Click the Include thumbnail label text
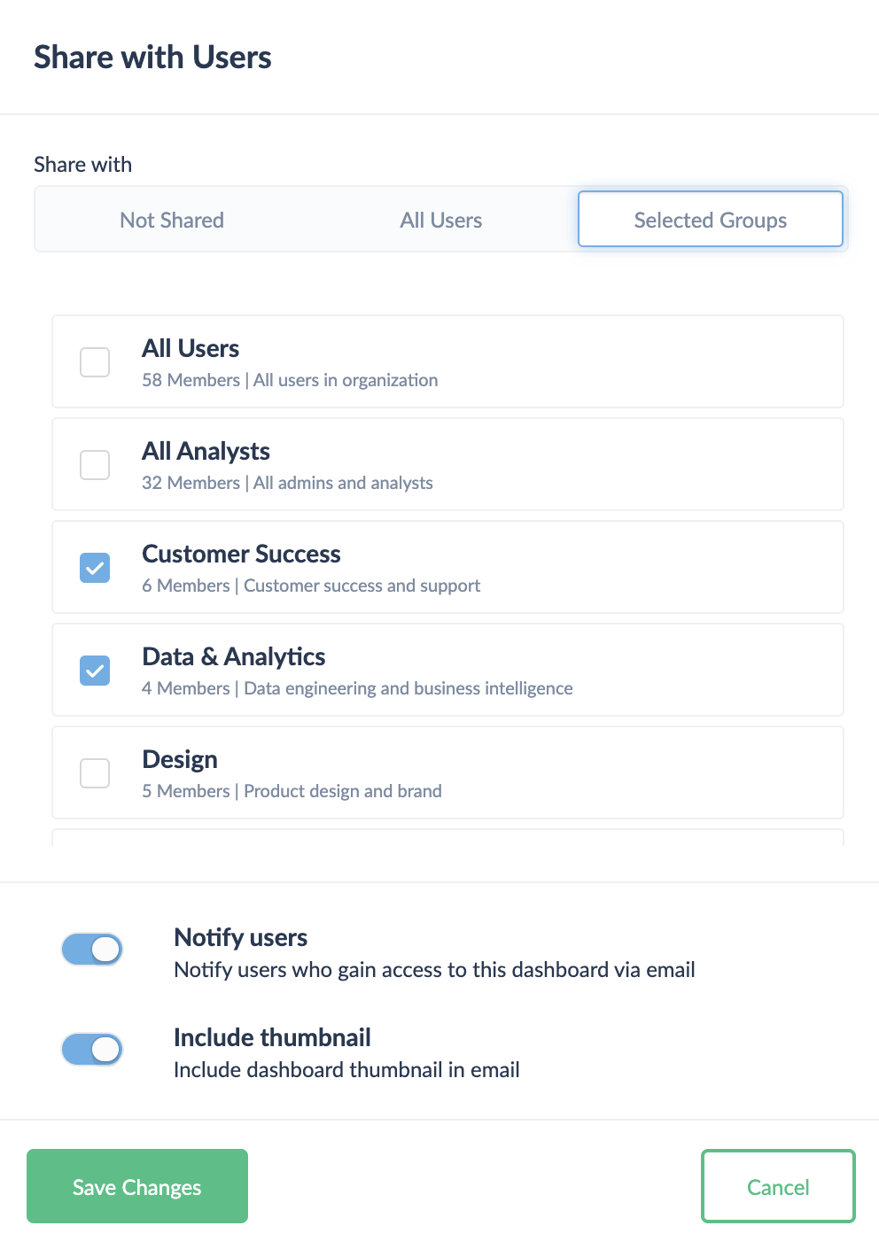Image resolution: width=879 pixels, height=1249 pixels. tap(272, 1037)
